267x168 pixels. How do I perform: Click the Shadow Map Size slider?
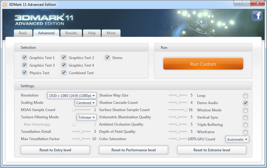[178, 96]
